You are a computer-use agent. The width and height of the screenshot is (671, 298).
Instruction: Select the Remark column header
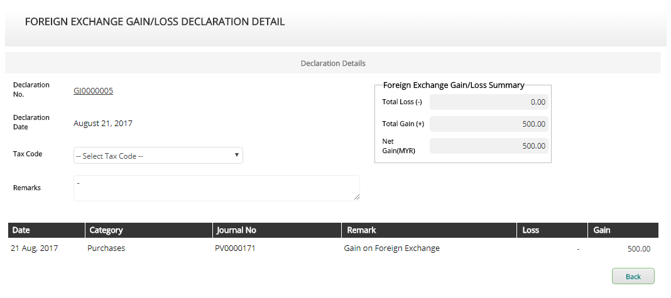pyautogui.click(x=362, y=230)
